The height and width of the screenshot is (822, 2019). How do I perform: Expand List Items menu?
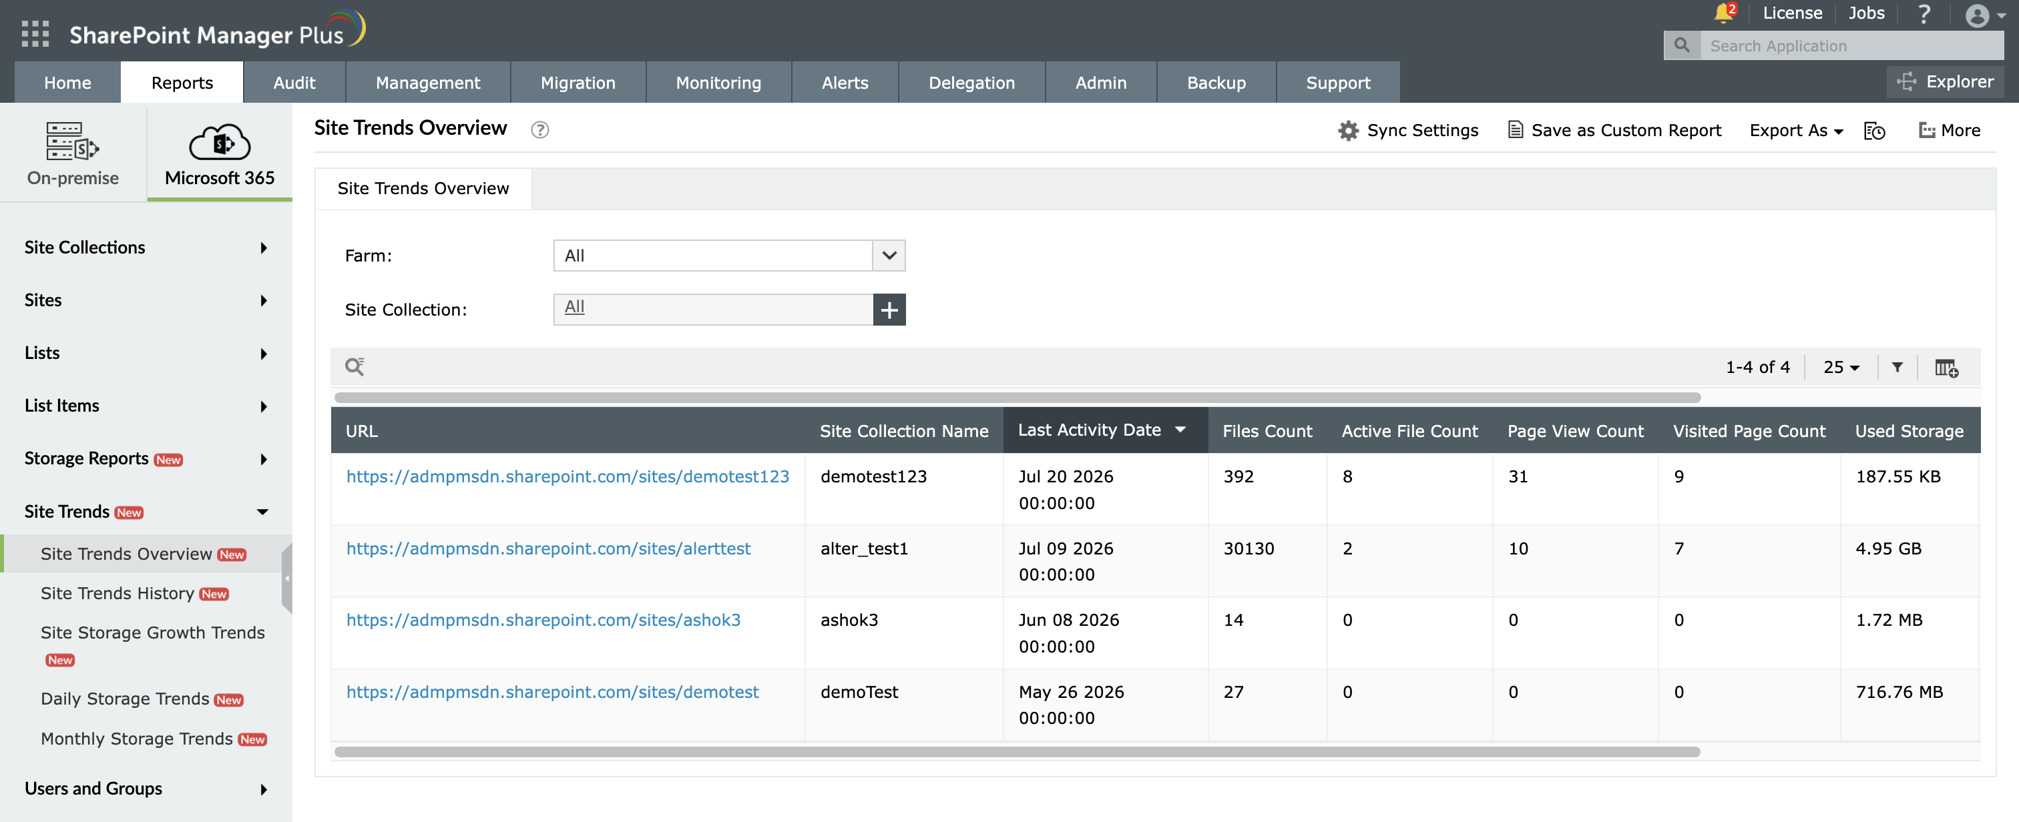[146, 406]
